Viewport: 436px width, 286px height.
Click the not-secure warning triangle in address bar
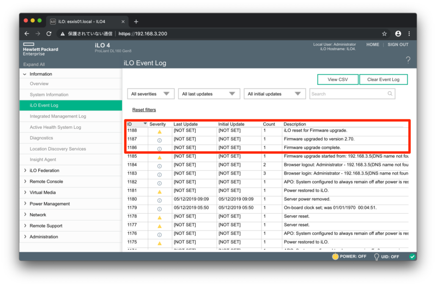(63, 34)
